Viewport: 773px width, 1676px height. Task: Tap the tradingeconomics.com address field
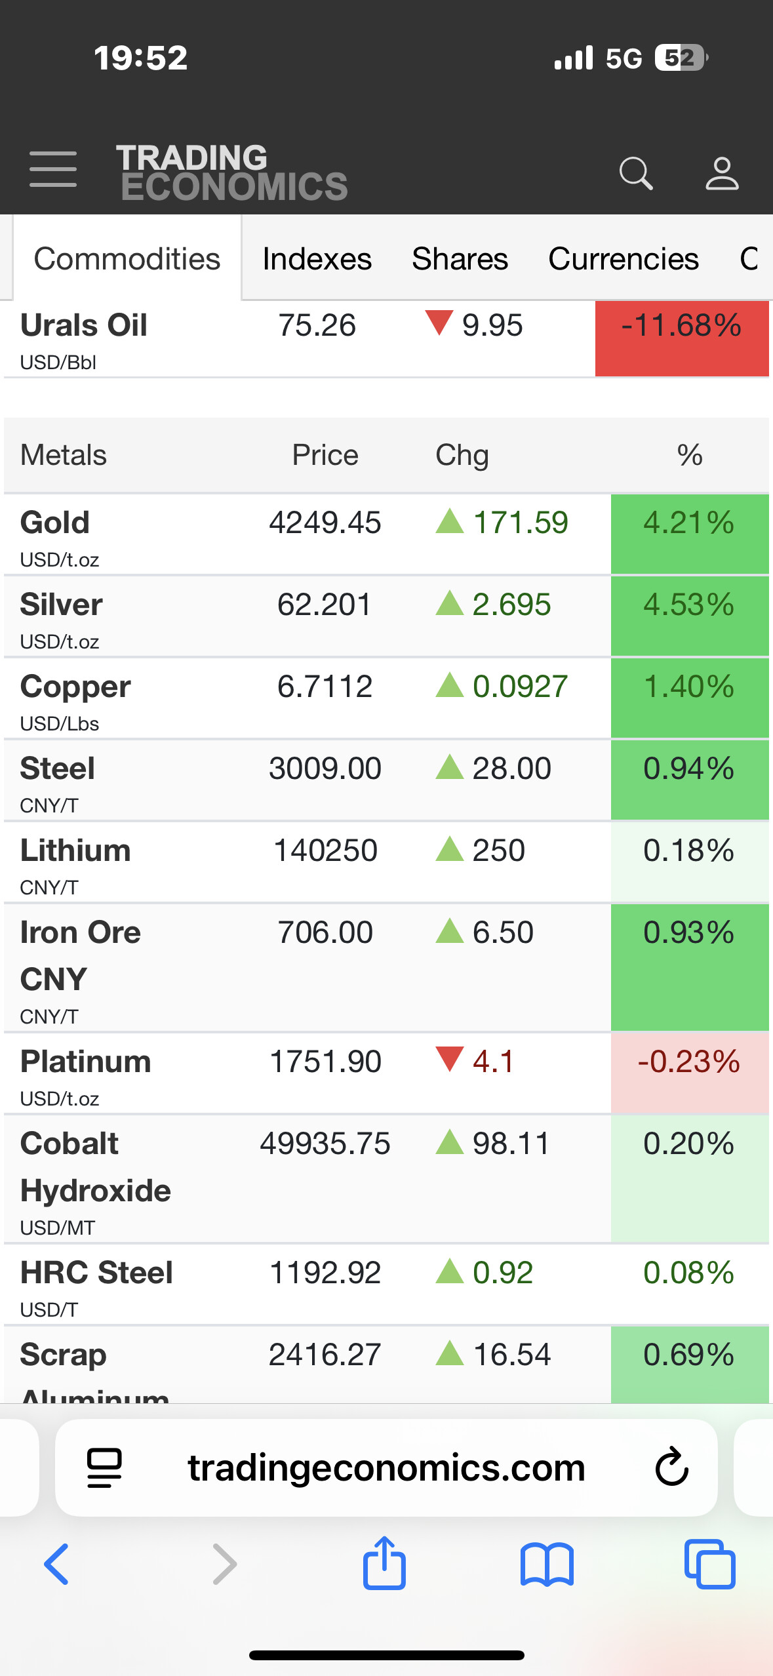click(x=386, y=1467)
